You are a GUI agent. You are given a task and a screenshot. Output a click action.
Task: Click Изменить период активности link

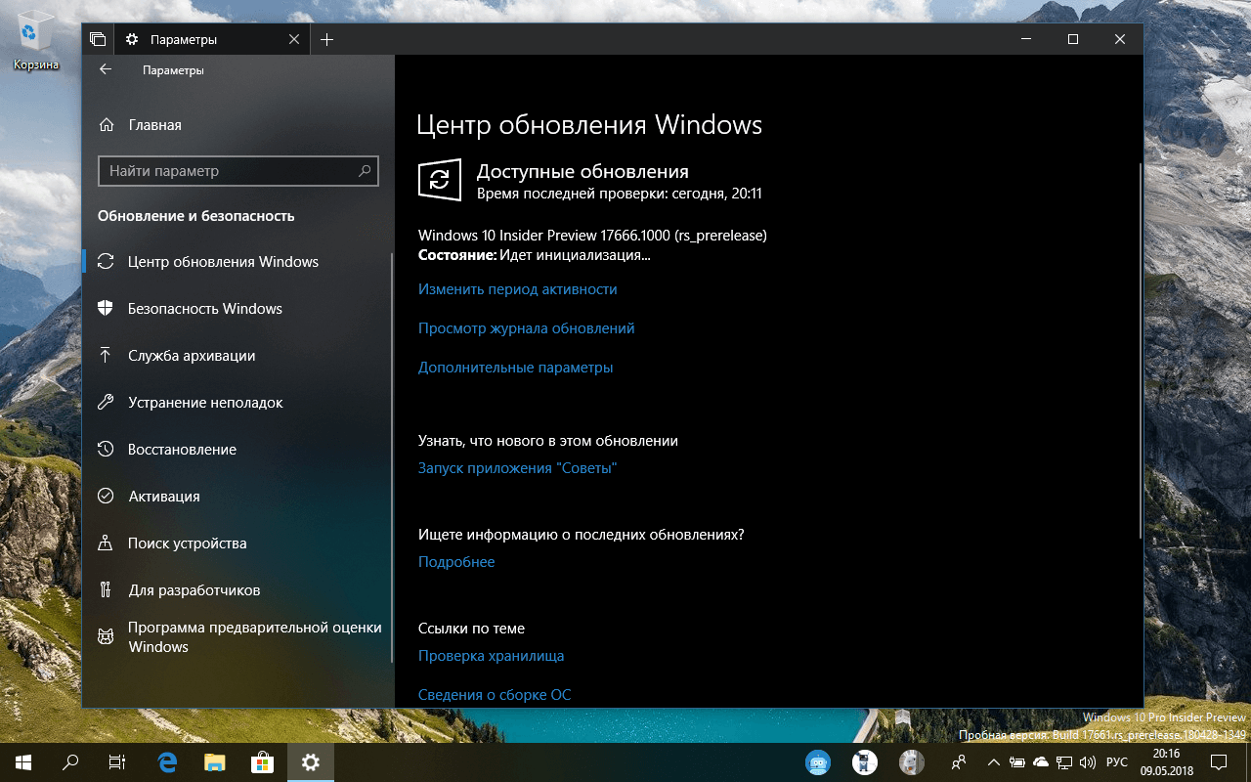517,289
